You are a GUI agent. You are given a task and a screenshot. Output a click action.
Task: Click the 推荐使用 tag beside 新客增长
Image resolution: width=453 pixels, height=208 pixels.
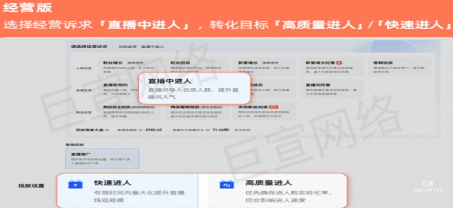point(270,63)
